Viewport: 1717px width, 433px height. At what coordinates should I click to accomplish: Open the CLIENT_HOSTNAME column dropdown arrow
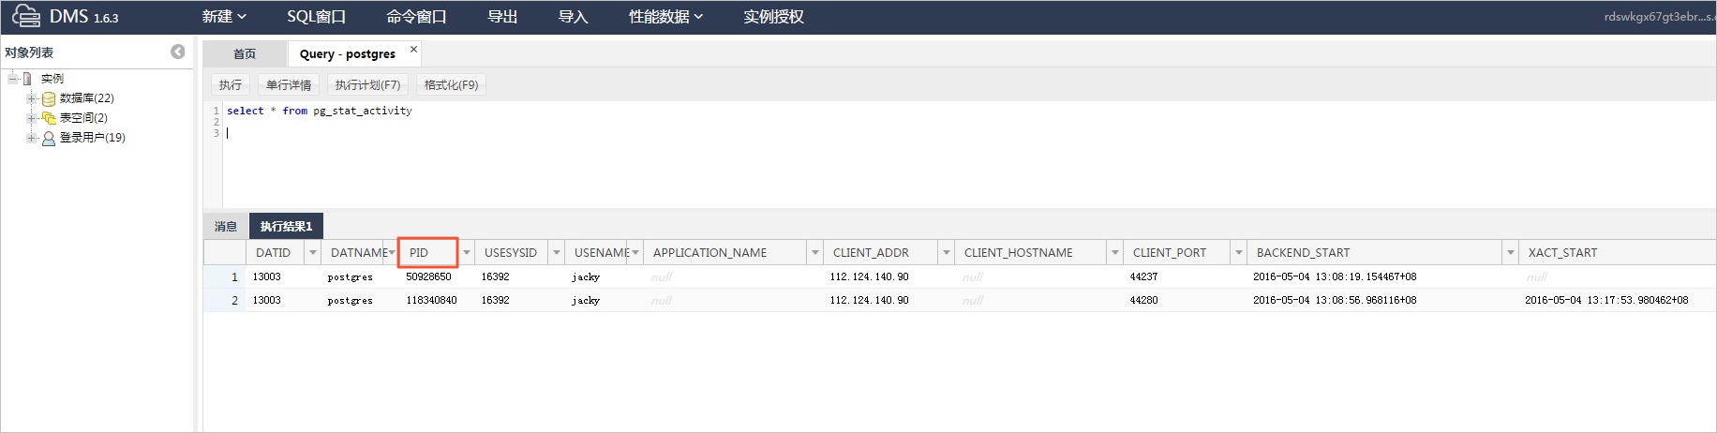1114,253
